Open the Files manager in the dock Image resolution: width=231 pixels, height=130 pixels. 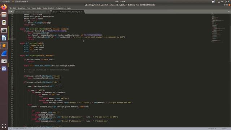[4, 15]
